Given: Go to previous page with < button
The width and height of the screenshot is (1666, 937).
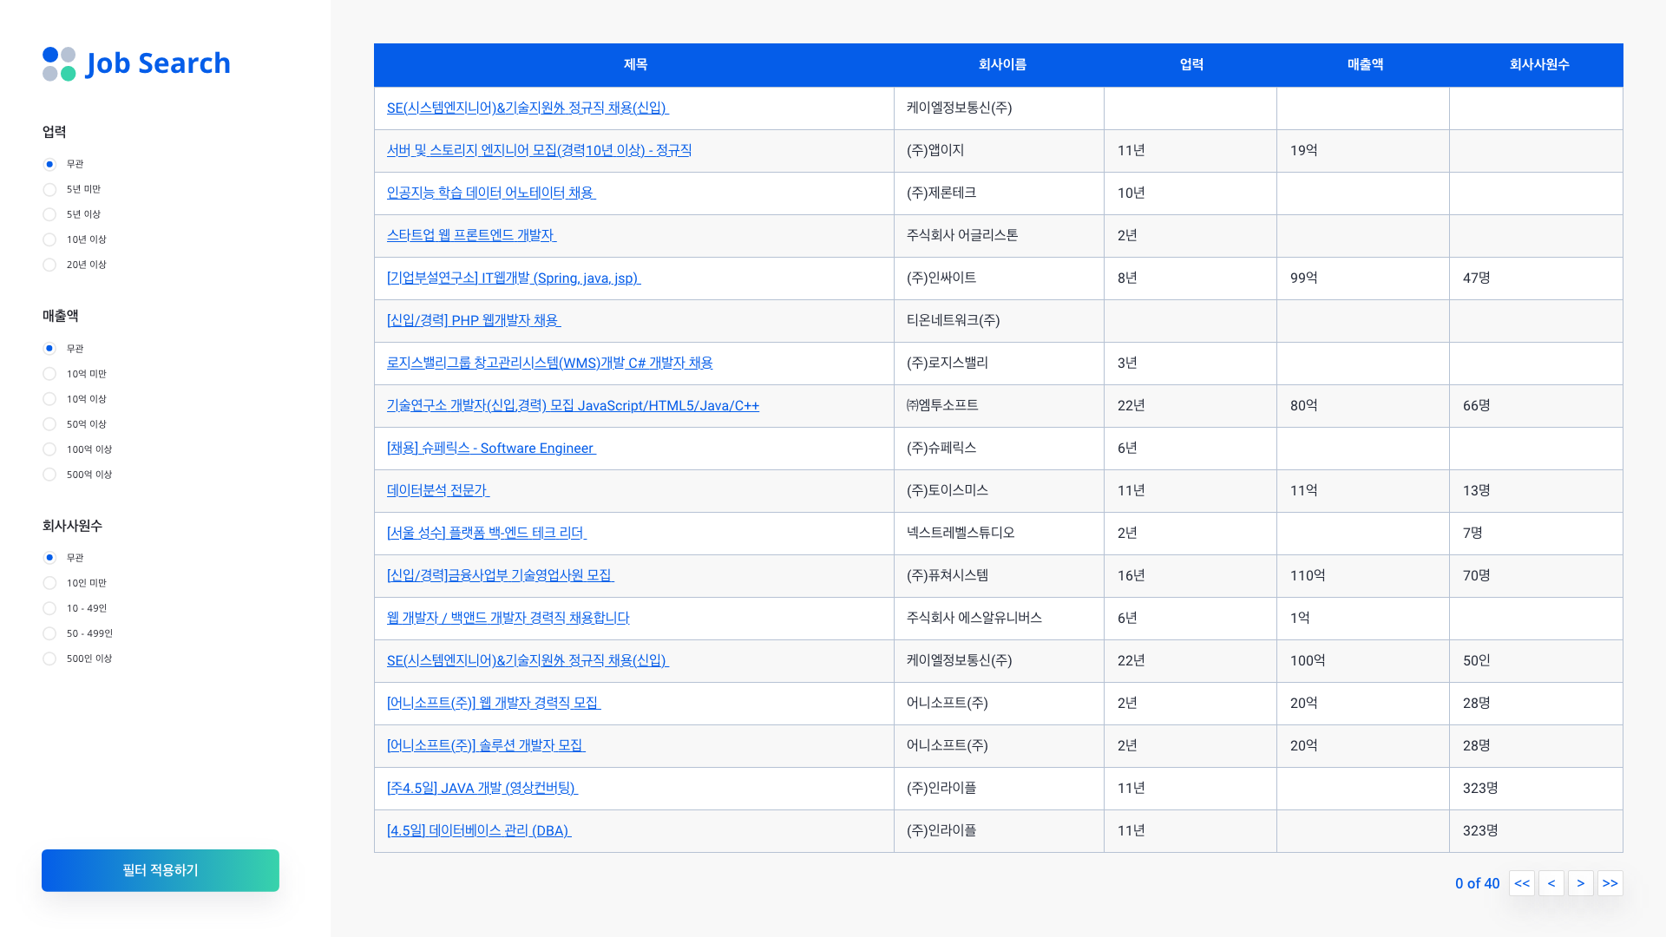Looking at the screenshot, I should pos(1551,883).
